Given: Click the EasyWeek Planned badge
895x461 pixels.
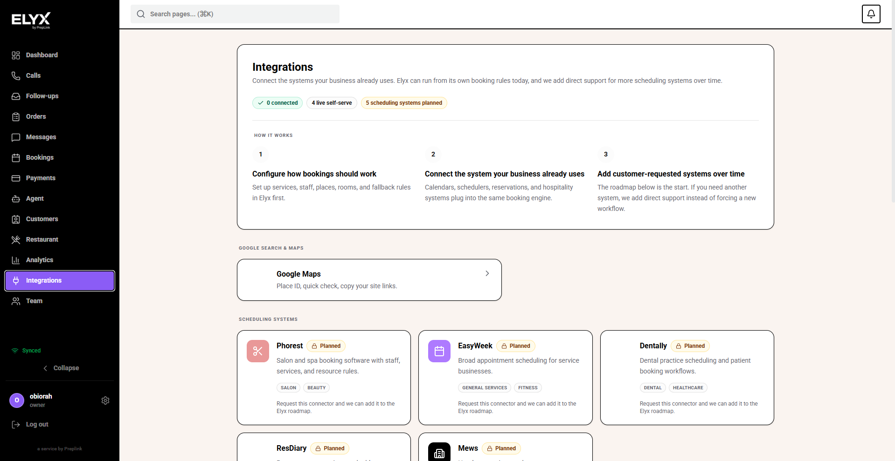Looking at the screenshot, I should tap(516, 346).
